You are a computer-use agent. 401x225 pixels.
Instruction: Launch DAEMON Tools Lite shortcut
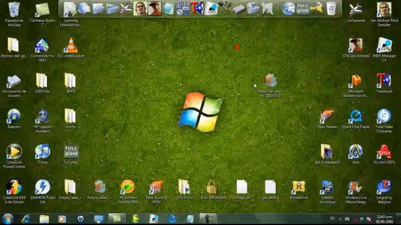pos(43,192)
